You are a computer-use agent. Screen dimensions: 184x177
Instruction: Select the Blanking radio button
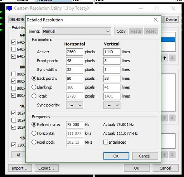(34, 87)
